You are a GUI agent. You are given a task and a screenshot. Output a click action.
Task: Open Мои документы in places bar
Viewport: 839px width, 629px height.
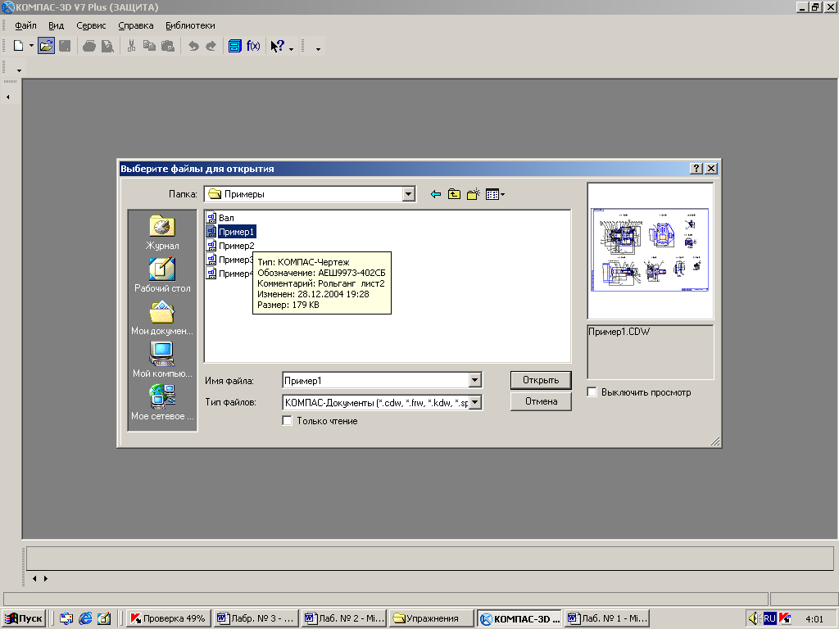click(162, 318)
